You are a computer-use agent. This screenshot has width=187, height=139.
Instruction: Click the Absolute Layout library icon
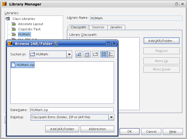point(14,24)
